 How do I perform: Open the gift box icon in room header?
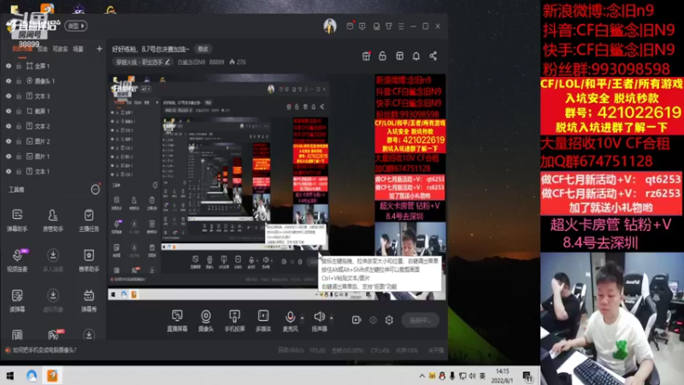[x=366, y=56]
